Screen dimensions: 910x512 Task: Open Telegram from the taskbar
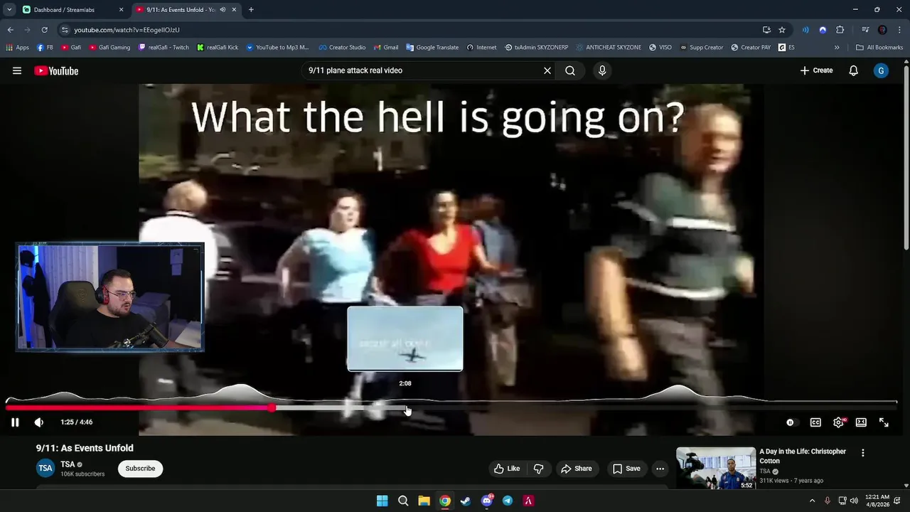tap(508, 501)
